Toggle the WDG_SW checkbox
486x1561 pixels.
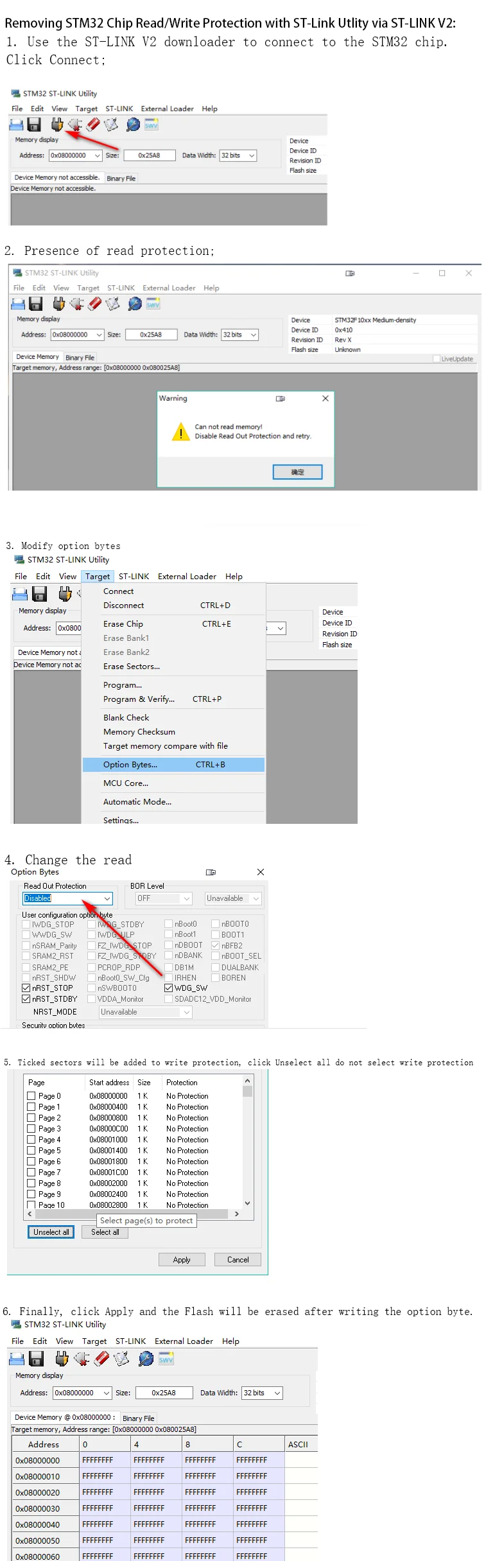tap(168, 988)
